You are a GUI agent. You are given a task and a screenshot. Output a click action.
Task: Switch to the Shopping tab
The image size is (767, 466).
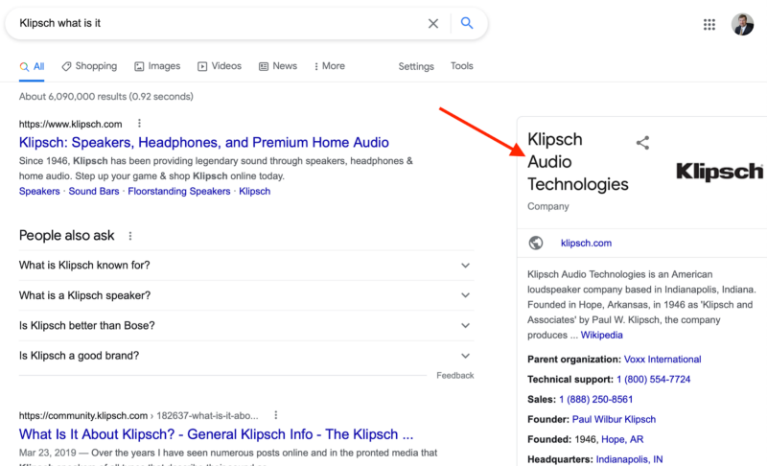tap(89, 66)
